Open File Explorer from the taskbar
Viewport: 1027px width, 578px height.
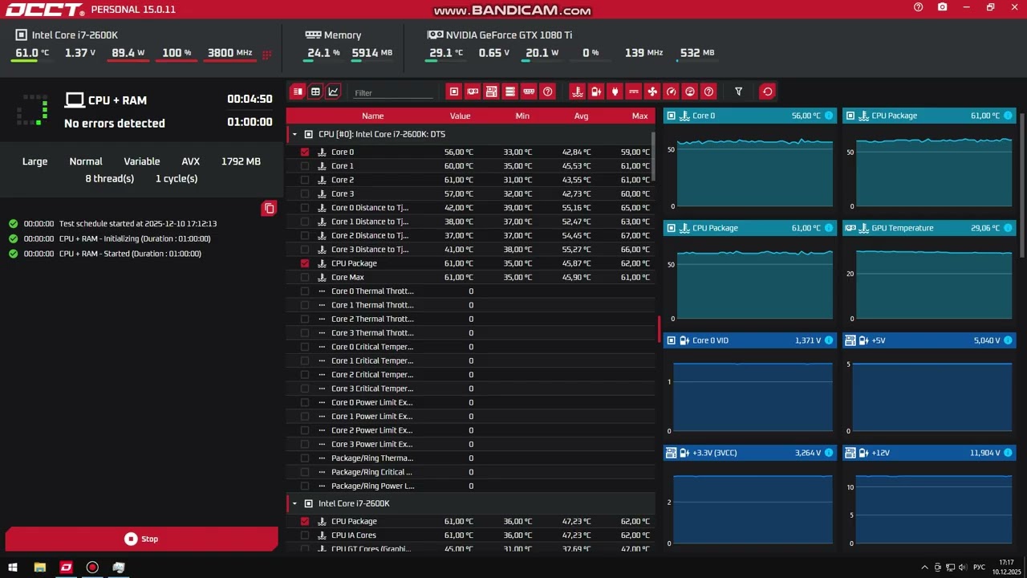point(39,568)
